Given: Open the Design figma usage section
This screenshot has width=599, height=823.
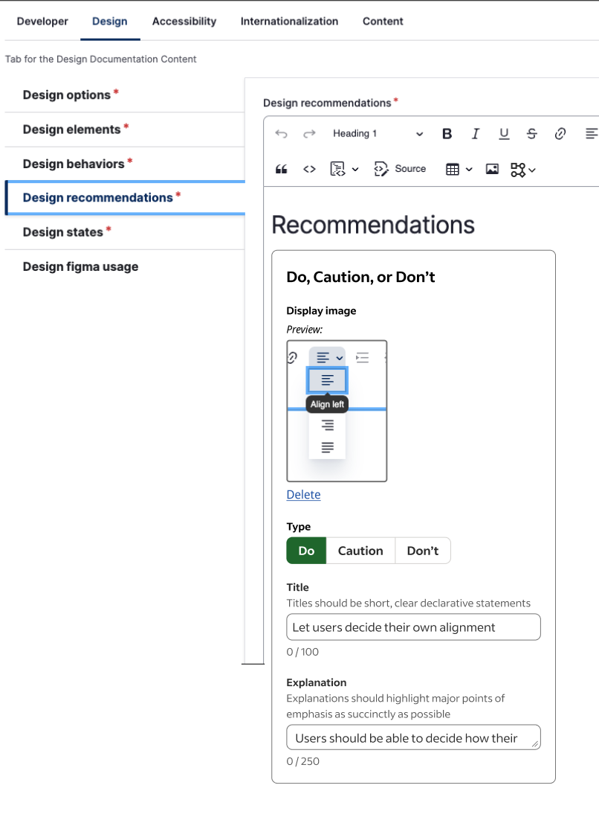Looking at the screenshot, I should 125,266.
